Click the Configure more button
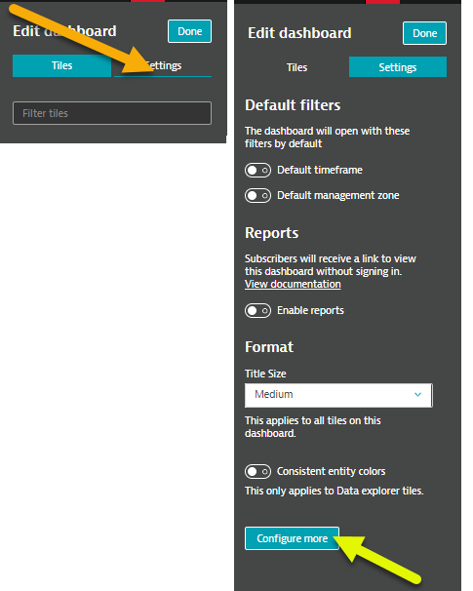This screenshot has width=473, height=591. 293,538
